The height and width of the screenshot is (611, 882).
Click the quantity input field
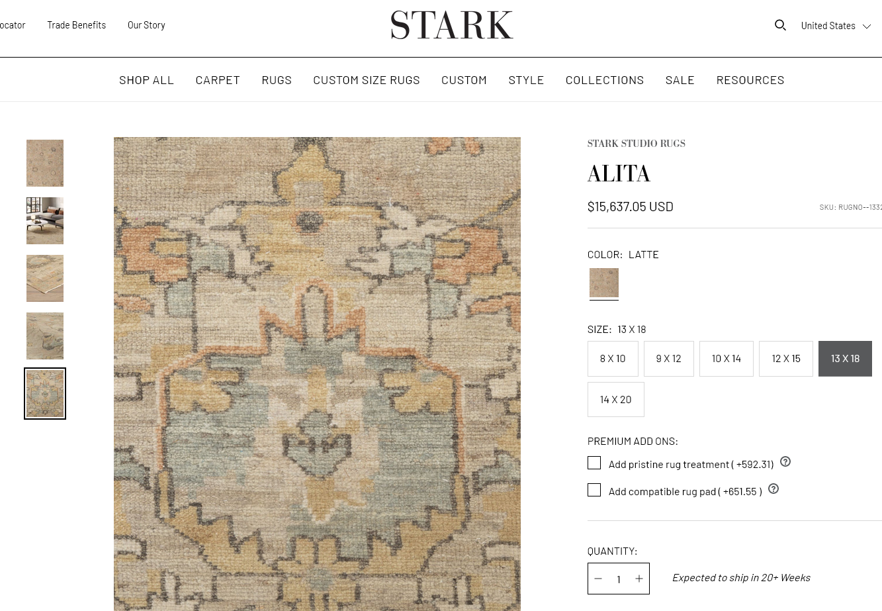tap(619, 579)
